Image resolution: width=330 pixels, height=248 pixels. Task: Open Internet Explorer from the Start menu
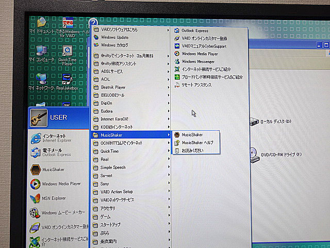[51, 138]
